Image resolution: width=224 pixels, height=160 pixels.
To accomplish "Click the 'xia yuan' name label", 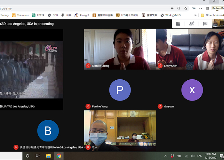I will click(169, 107).
